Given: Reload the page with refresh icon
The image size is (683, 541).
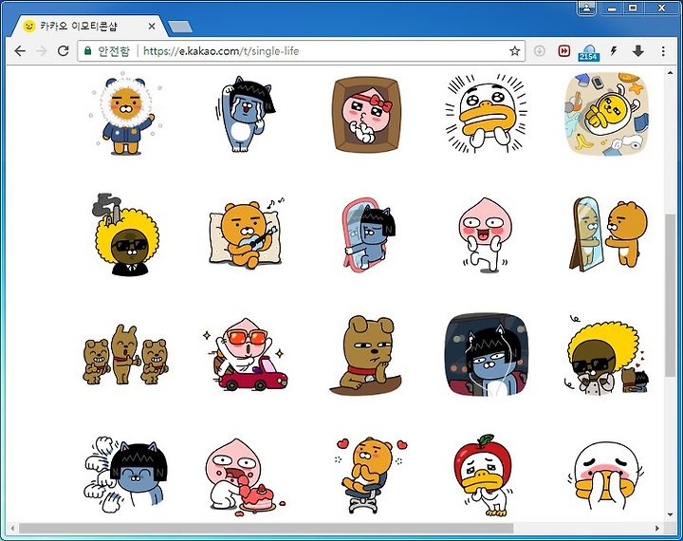Looking at the screenshot, I should 64,51.
